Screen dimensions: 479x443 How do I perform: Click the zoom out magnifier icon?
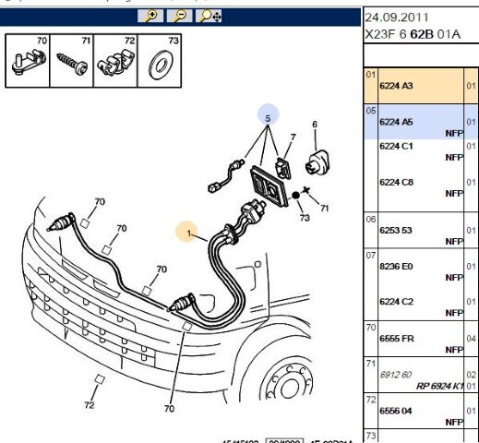179,16
